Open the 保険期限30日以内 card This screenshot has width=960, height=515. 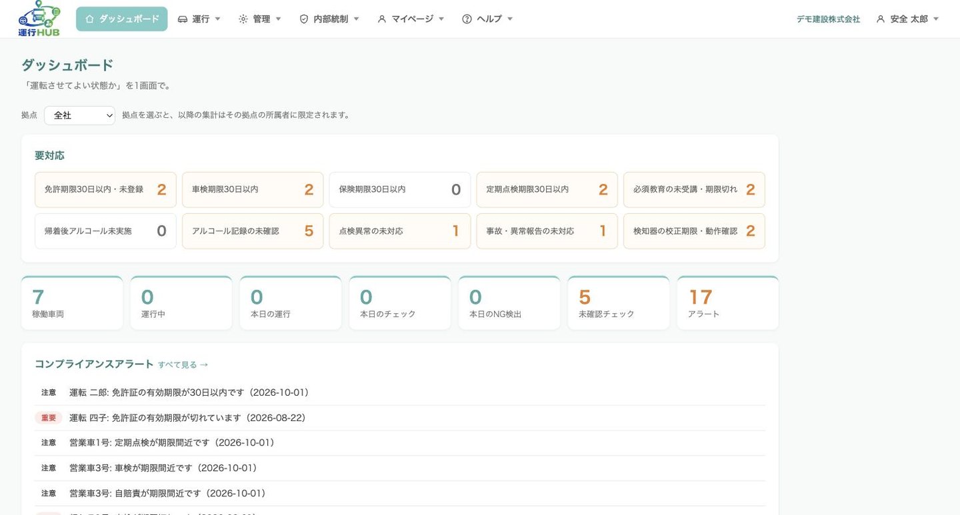[x=400, y=190]
